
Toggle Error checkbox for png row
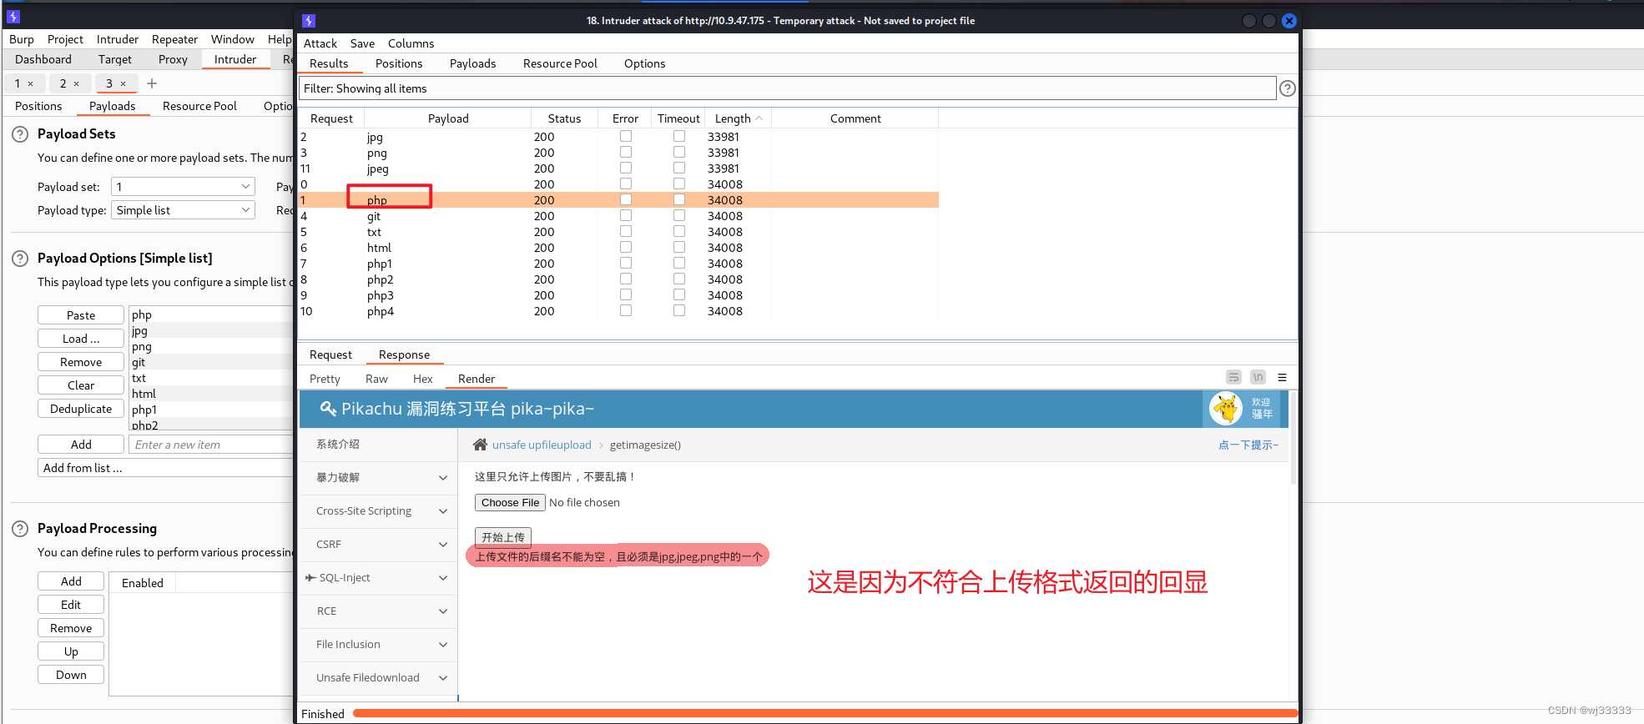[x=626, y=152]
